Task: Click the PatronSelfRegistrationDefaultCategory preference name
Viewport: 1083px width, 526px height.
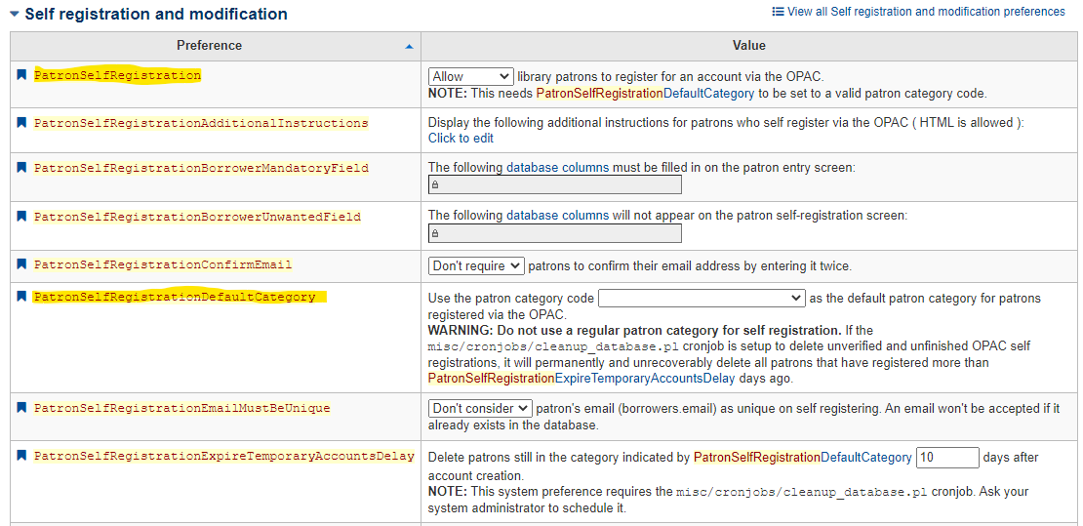Action: (175, 298)
